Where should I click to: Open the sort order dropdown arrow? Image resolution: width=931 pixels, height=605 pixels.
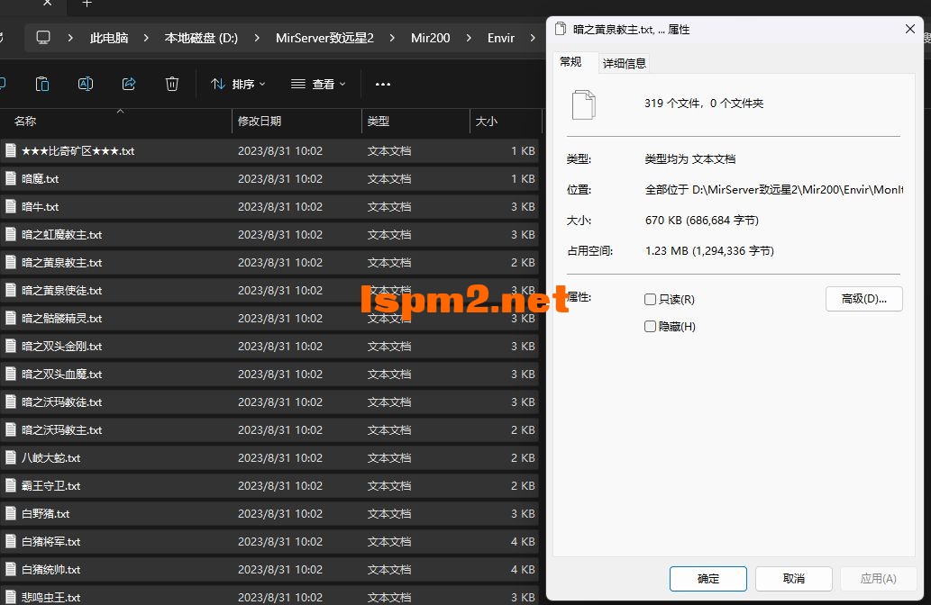(x=264, y=84)
